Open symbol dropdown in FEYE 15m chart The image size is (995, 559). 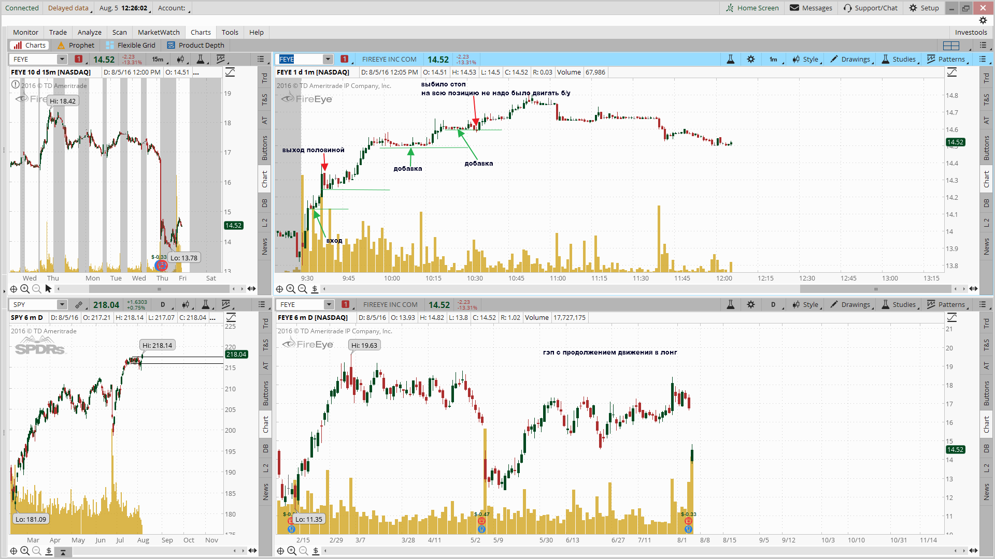coord(62,59)
